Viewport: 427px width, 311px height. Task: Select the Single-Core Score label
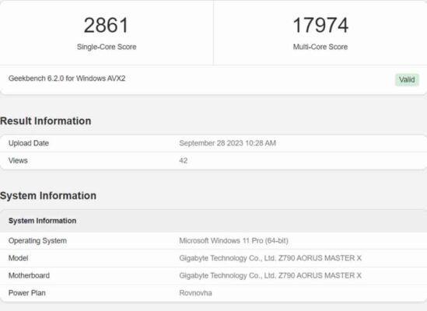(107, 47)
